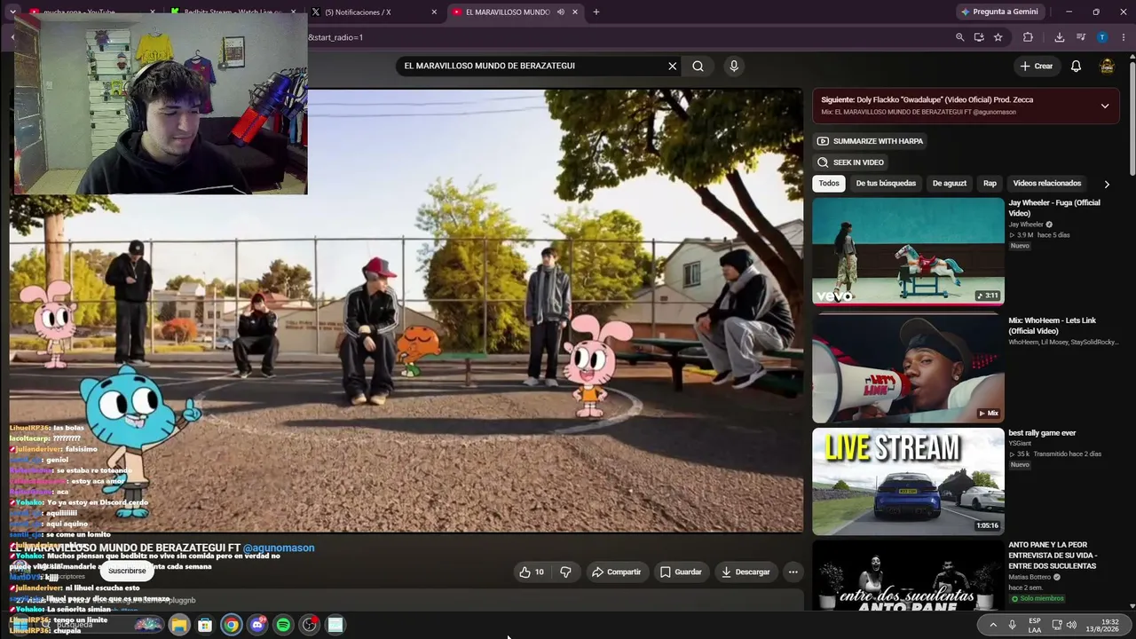Image resolution: width=1136 pixels, height=639 pixels.
Task: Expand the Siguiente mix playlist panel
Action: 1105,106
